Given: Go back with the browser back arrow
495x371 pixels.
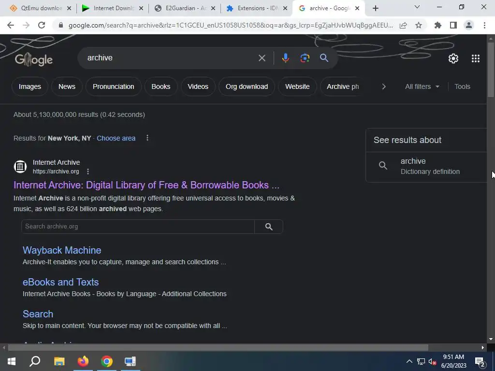Looking at the screenshot, I should pyautogui.click(x=11, y=25).
